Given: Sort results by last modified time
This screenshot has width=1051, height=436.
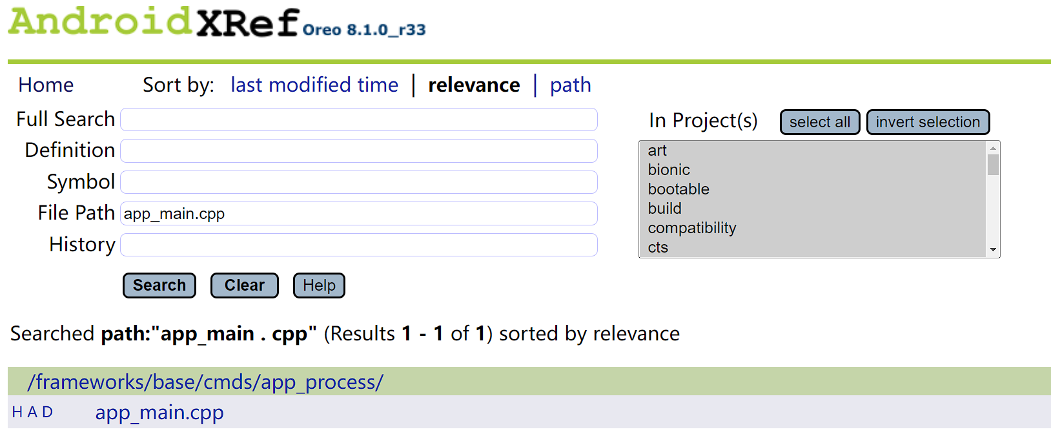Looking at the screenshot, I should pyautogui.click(x=314, y=85).
